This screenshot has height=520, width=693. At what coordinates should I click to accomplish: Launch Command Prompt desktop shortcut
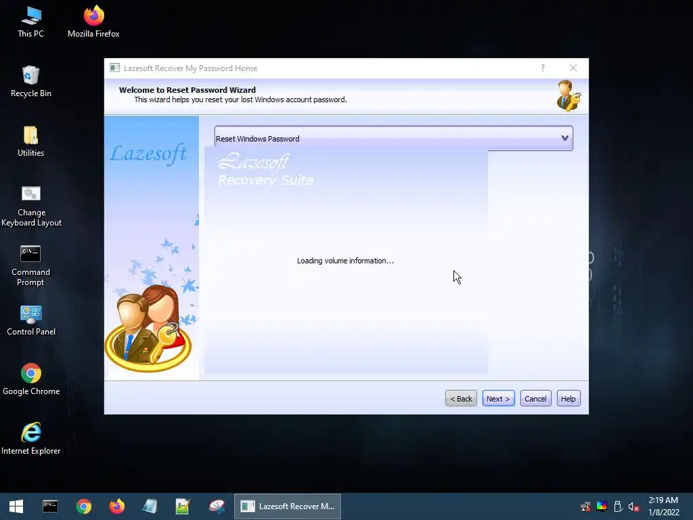(x=30, y=265)
